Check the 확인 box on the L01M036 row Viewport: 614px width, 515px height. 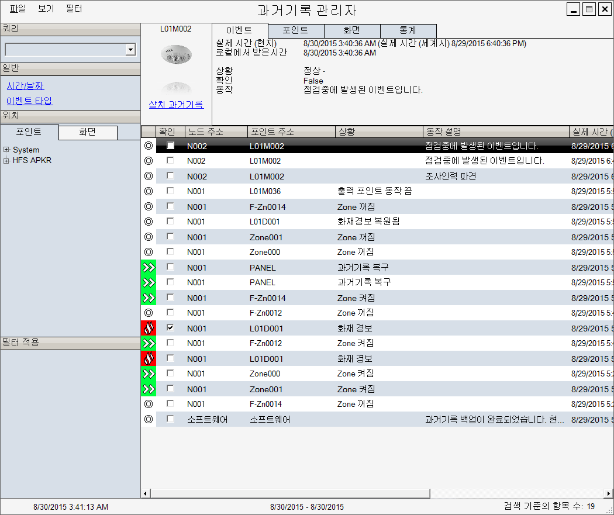click(x=170, y=191)
